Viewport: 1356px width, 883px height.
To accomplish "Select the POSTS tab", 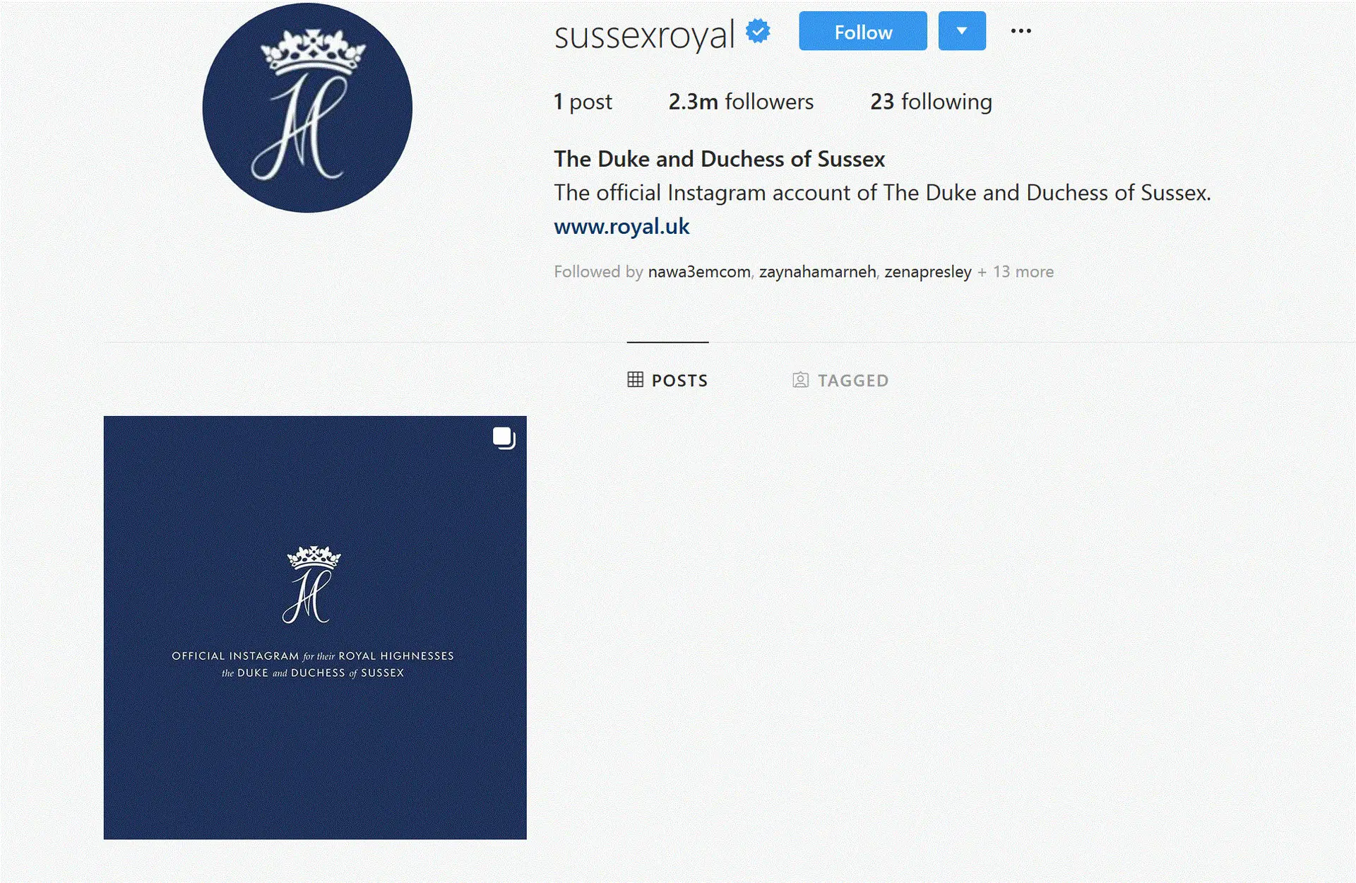I will (x=667, y=380).
